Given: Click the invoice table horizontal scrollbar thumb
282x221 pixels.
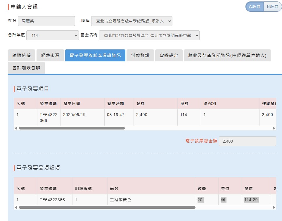Looking at the screenshot, I should (72, 128).
